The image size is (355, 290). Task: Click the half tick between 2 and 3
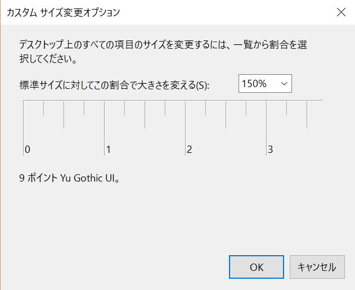tap(226, 114)
